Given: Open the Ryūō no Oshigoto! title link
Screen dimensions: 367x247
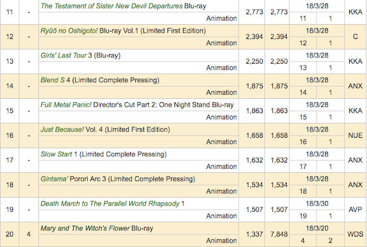Looking at the screenshot, I should (x=69, y=30).
